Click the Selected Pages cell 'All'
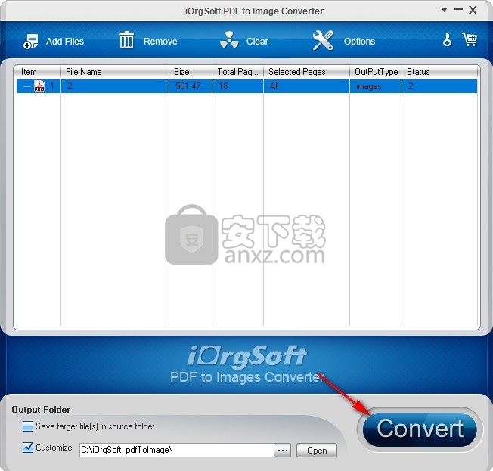The width and height of the screenshot is (493, 471). click(x=306, y=86)
